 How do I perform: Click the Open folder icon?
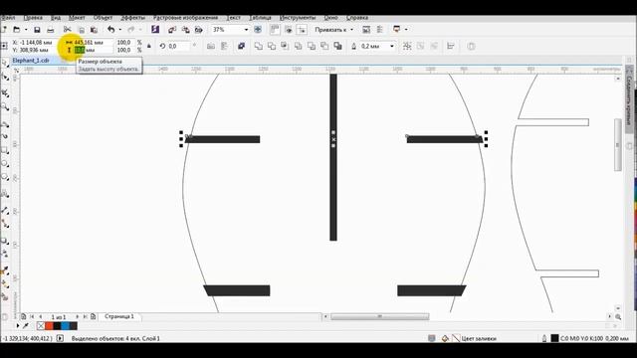click(17, 30)
